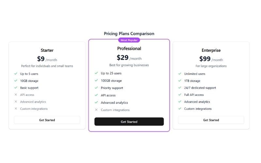Click the checkmark next to 24/7 dedicated support
The height and width of the screenshot is (163, 261).
(180, 88)
